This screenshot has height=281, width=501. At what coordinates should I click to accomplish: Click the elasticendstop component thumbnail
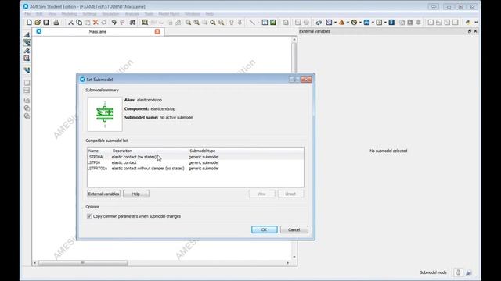pyautogui.click(x=105, y=114)
